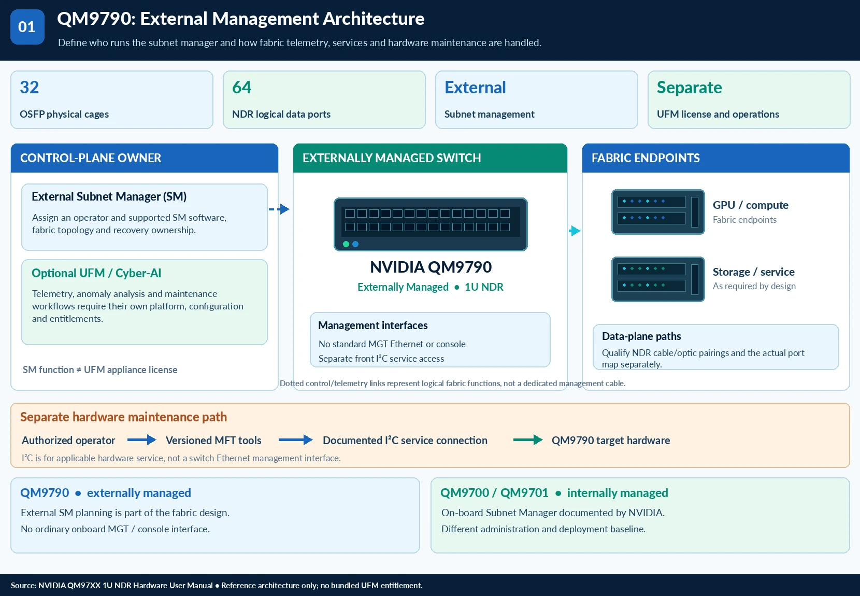The image size is (860, 596).
Task: Click the 'GPU / compute' label
Action: tap(751, 205)
